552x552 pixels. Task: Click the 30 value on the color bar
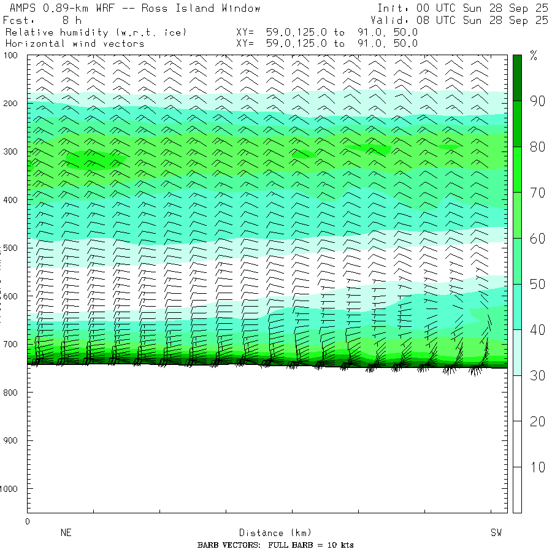[537, 376]
